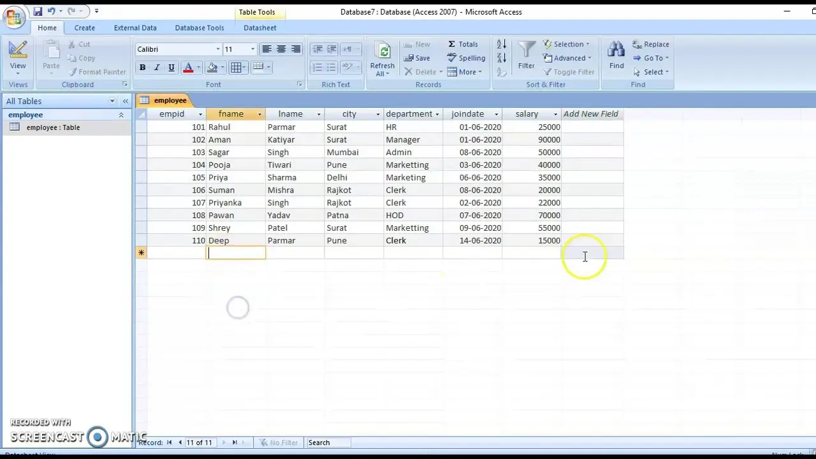816x459 pixels.
Task: Open the font size 11 dropdown
Action: tap(252, 49)
